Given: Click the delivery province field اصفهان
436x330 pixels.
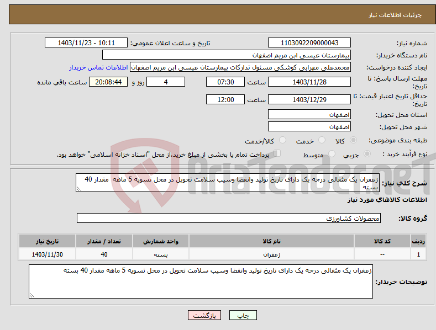Looking at the screenshot, I should (309, 114).
